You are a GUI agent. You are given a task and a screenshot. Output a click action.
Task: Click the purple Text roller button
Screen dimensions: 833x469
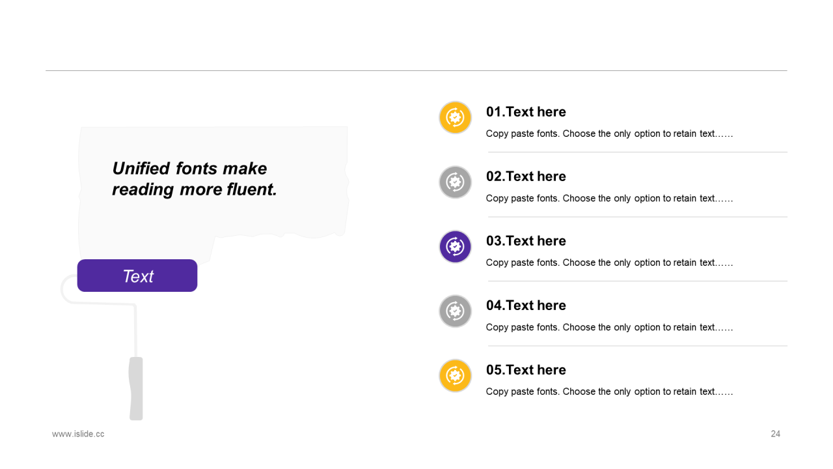pyautogui.click(x=137, y=276)
